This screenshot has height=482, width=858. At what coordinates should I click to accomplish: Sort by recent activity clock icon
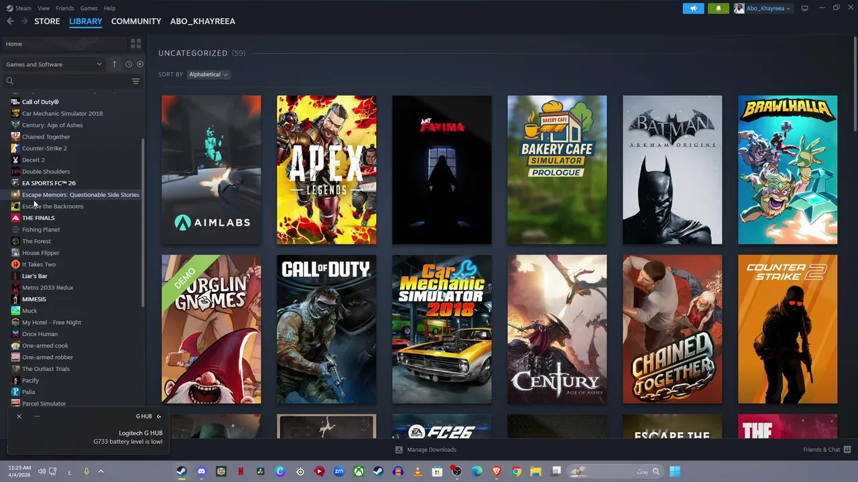point(129,64)
